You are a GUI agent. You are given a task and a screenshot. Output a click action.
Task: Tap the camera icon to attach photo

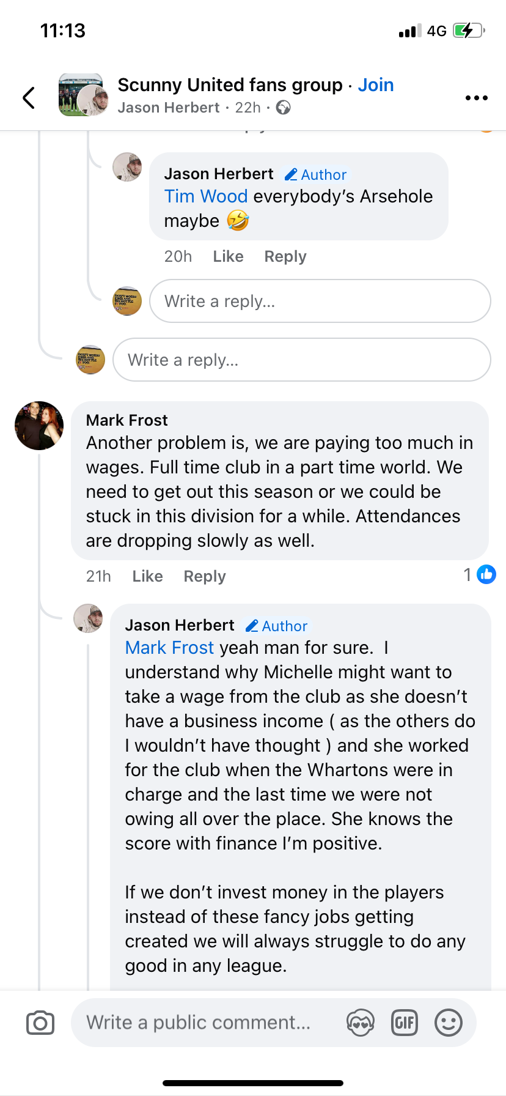pyautogui.click(x=40, y=1023)
